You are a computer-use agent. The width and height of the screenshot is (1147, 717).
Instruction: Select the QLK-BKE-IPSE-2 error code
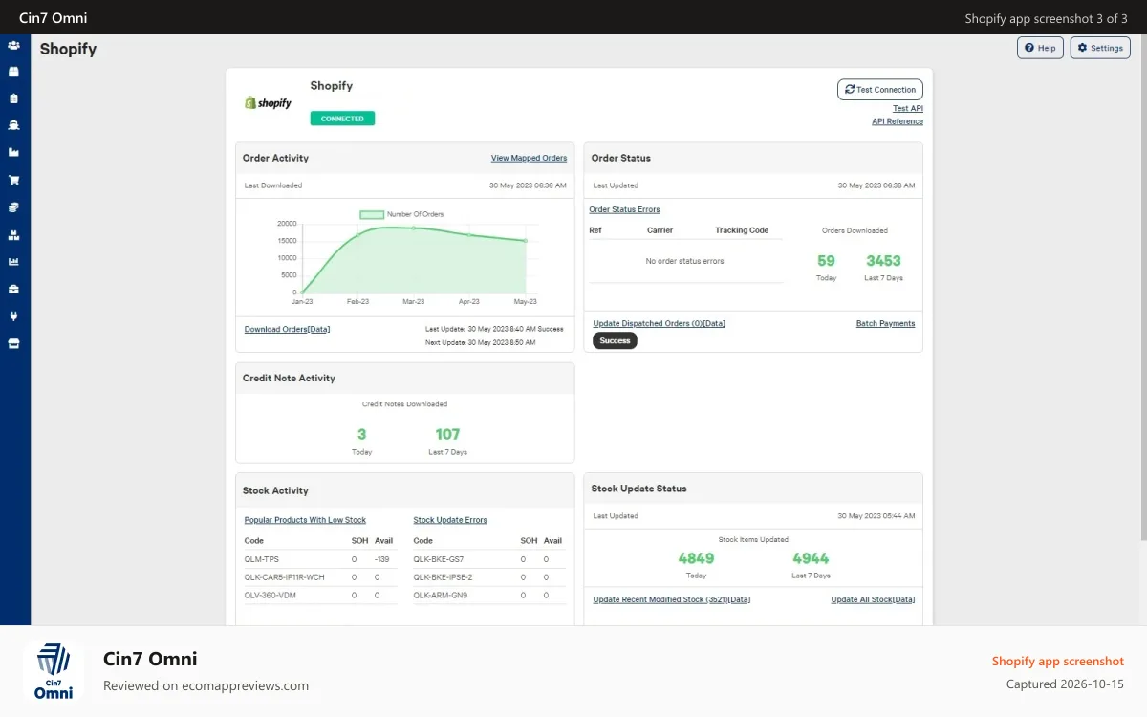tap(443, 577)
